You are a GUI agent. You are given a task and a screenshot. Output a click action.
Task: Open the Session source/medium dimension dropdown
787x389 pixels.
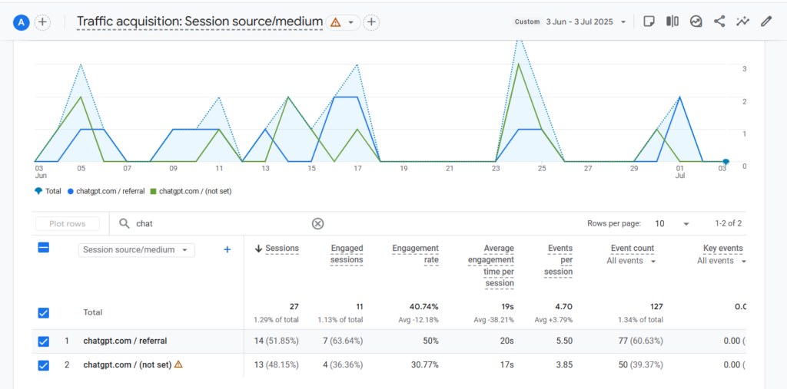tap(137, 249)
